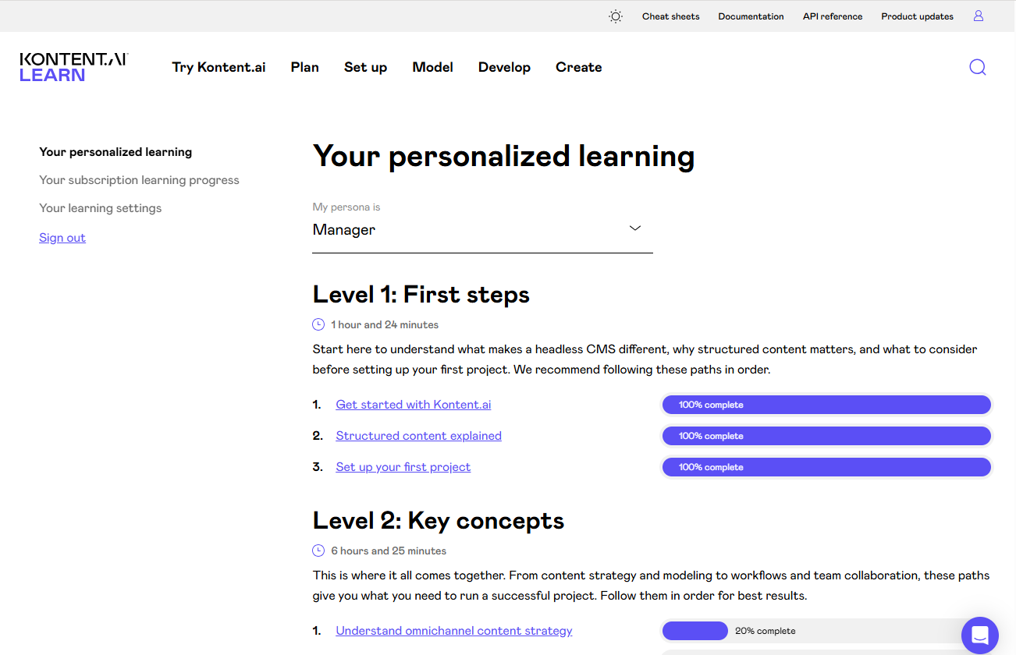Open the Documentation link
This screenshot has width=1016, height=655.
751,16
